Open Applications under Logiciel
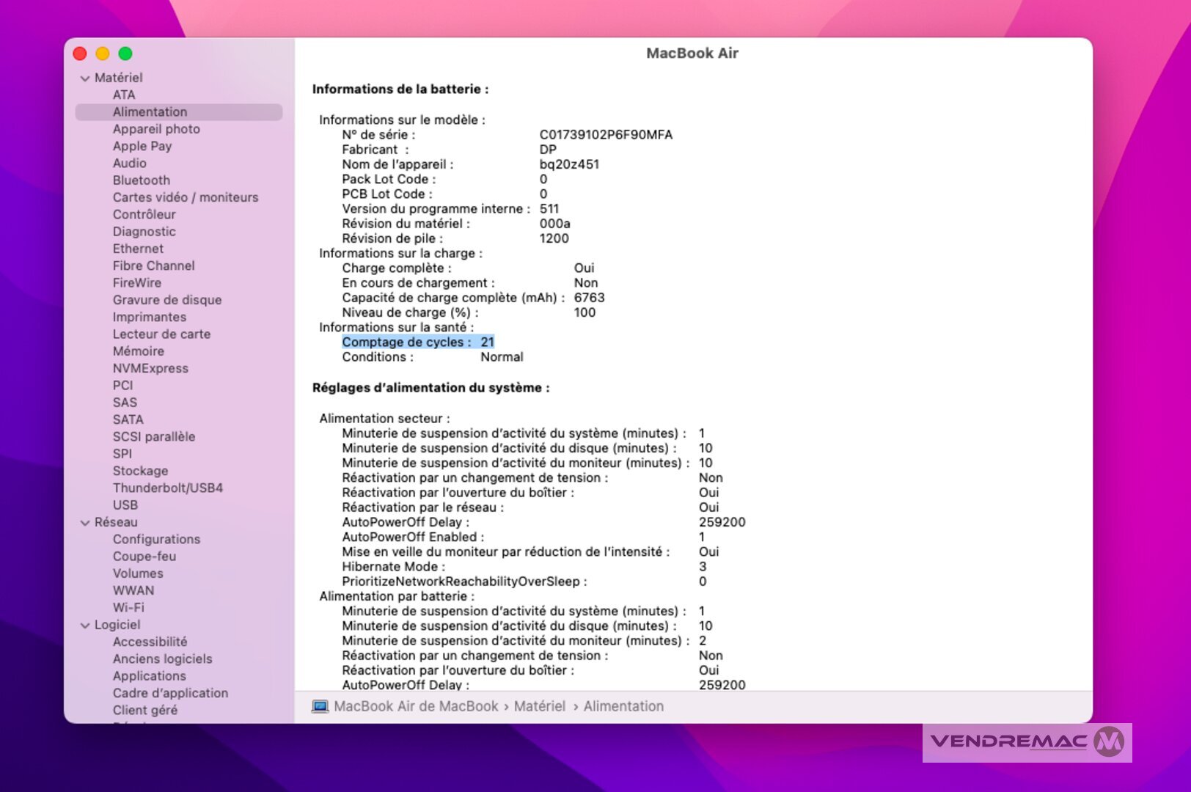Viewport: 1191px width, 792px height. click(x=149, y=676)
